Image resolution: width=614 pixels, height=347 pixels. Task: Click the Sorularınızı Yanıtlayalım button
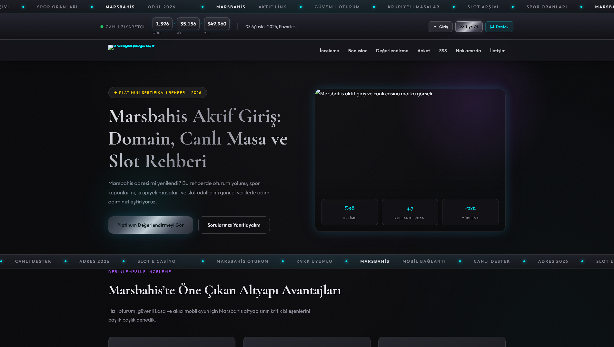click(234, 225)
